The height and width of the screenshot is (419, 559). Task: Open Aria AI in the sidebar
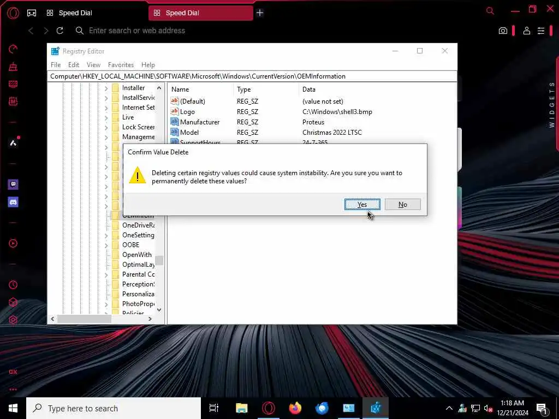(x=13, y=143)
